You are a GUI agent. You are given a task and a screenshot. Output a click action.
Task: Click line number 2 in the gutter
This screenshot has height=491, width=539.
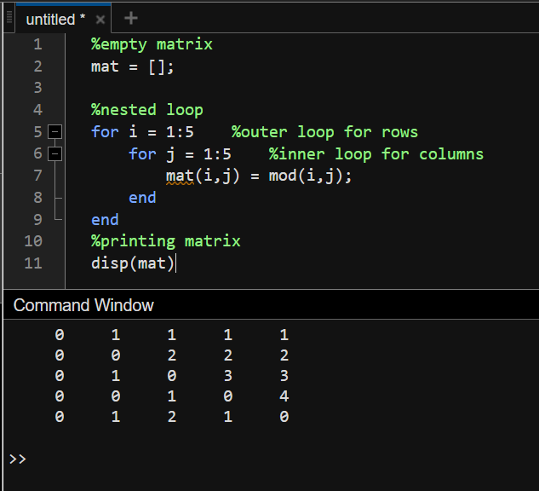point(37,66)
